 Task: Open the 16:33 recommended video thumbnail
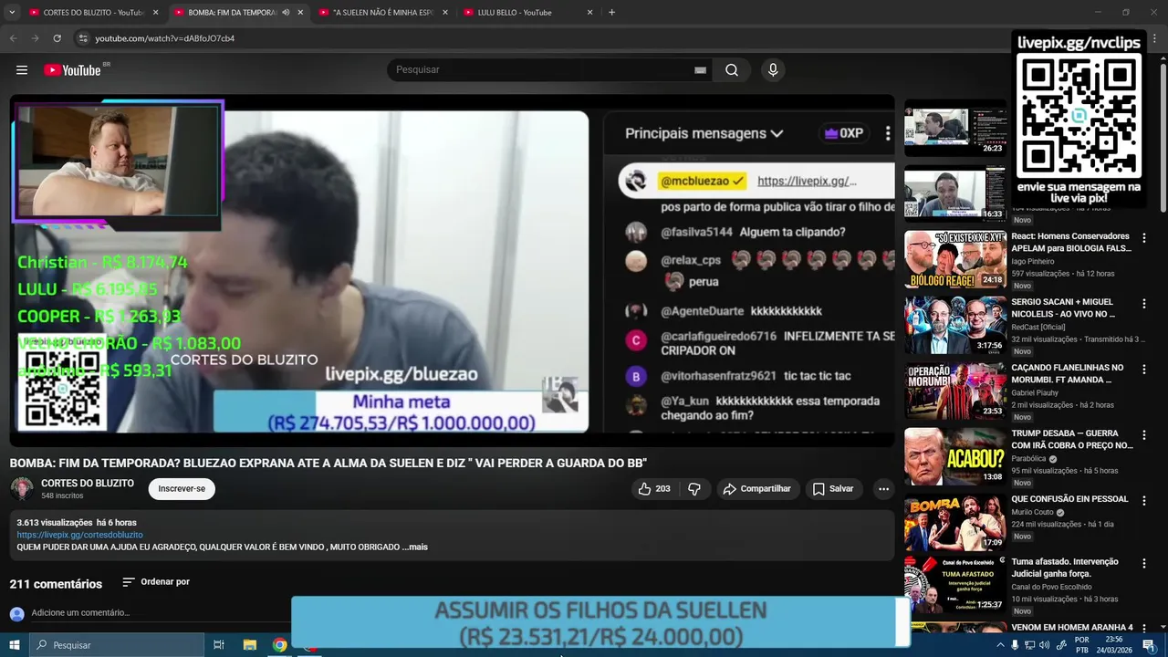tap(955, 193)
